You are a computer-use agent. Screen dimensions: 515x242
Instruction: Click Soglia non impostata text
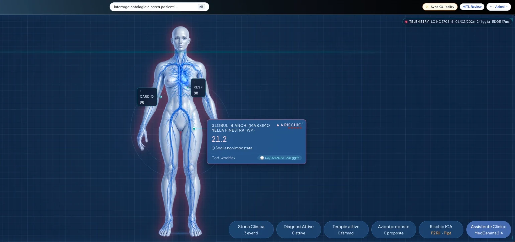[x=234, y=148]
